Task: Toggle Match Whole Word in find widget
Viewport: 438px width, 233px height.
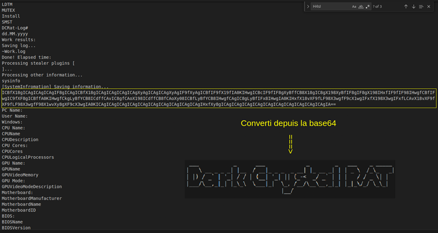Action: (361, 6)
